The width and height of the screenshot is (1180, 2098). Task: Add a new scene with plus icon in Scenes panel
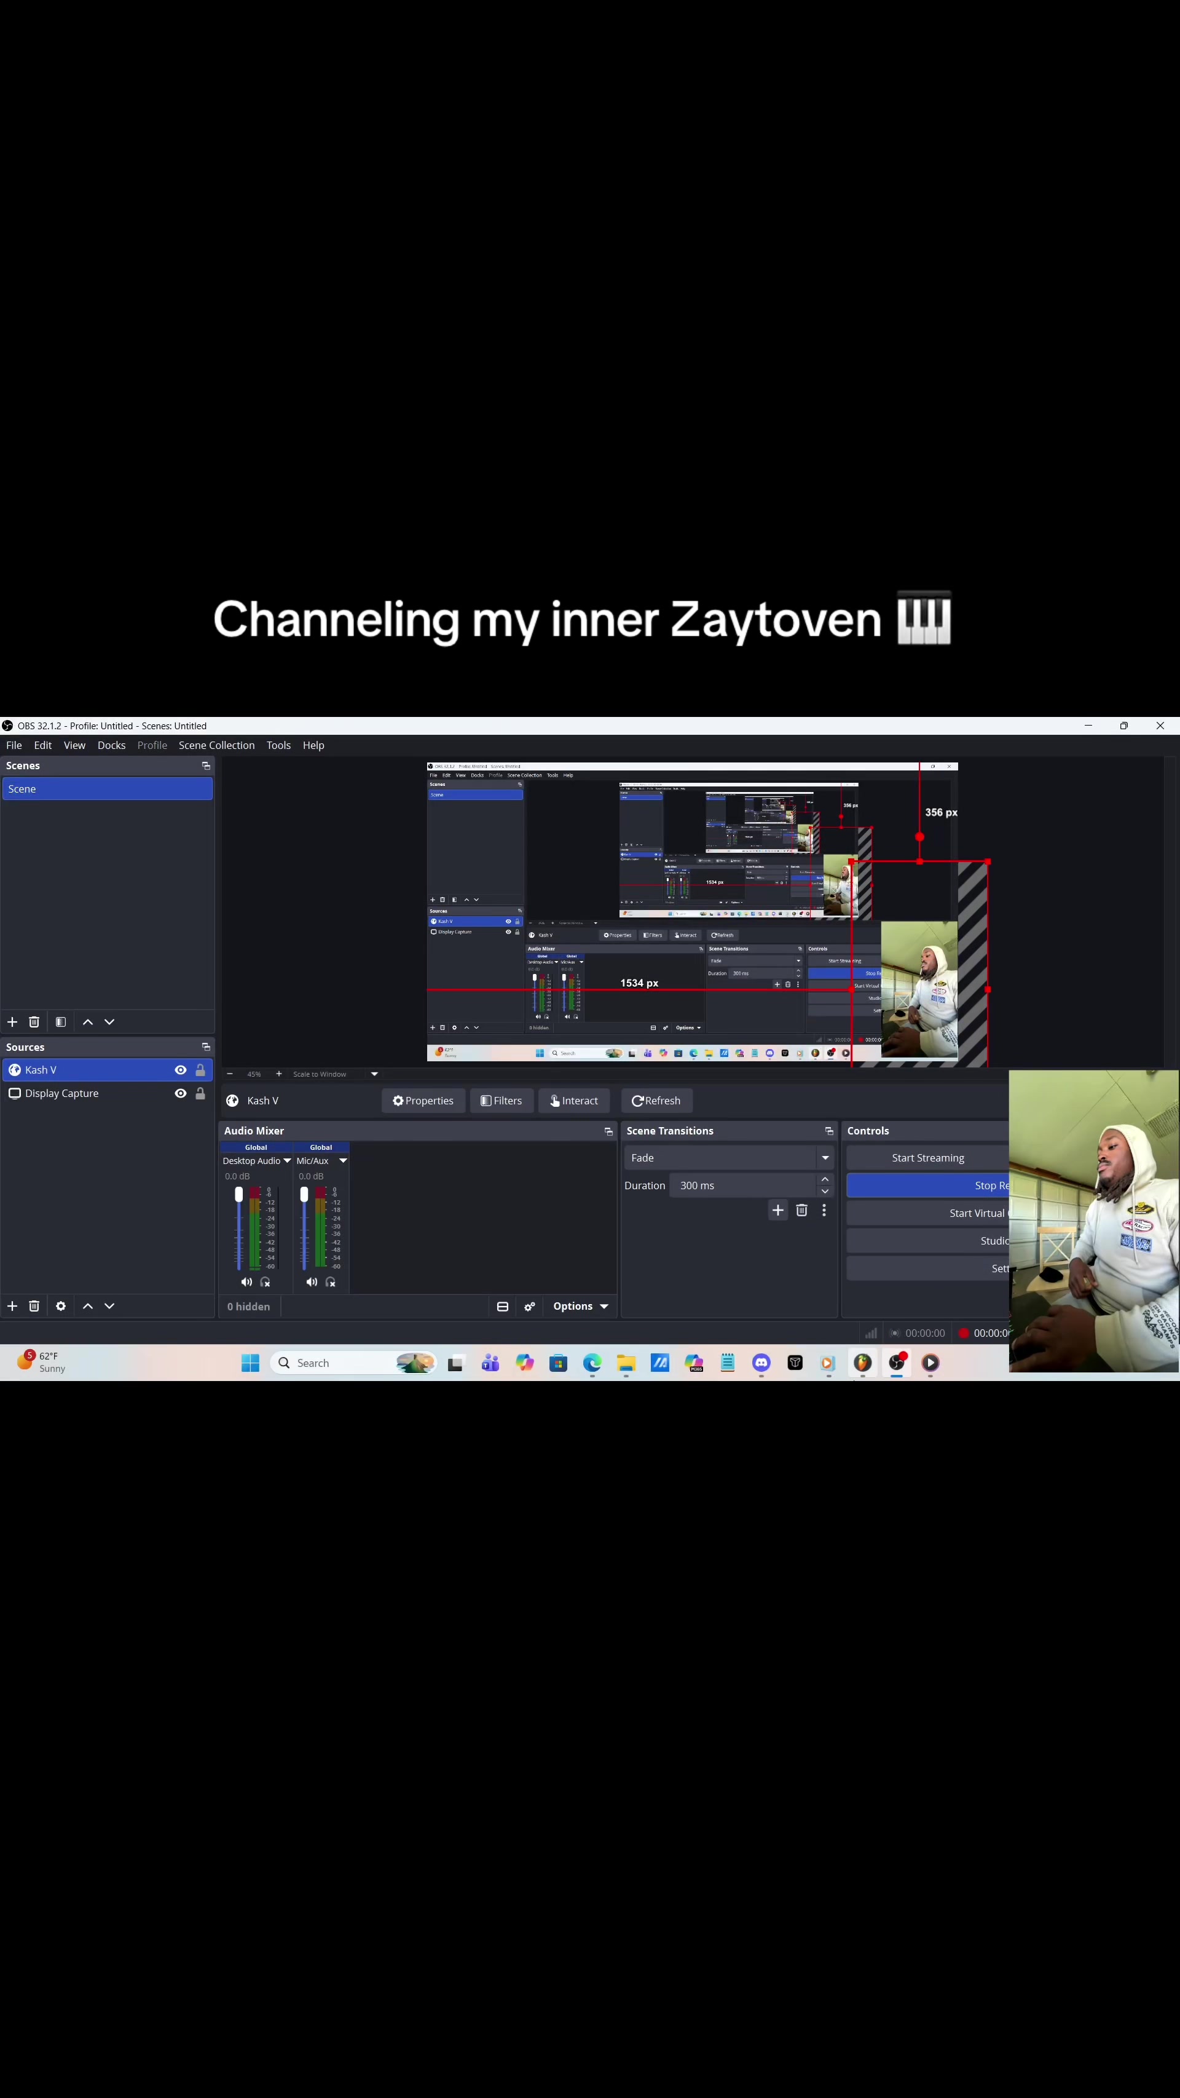click(12, 1021)
